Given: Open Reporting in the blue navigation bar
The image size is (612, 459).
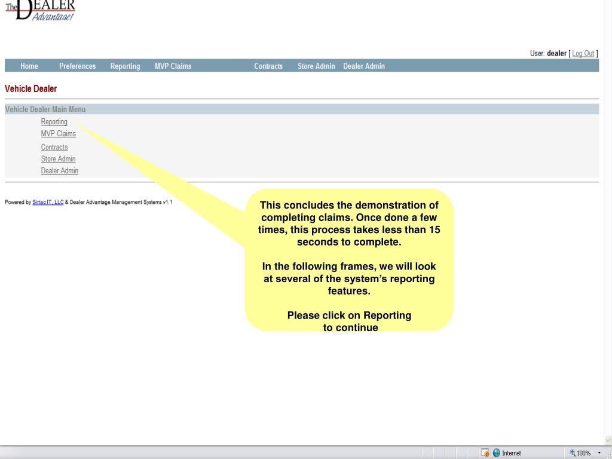Looking at the screenshot, I should pyautogui.click(x=125, y=66).
